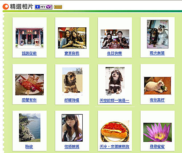
Task: Click the 天冷，來個辣熱狗 link
Action: tap(114, 146)
